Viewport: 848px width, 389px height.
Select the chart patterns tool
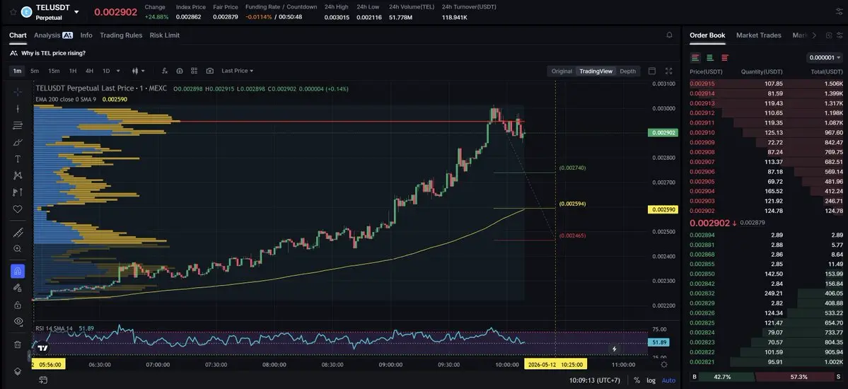(17, 175)
